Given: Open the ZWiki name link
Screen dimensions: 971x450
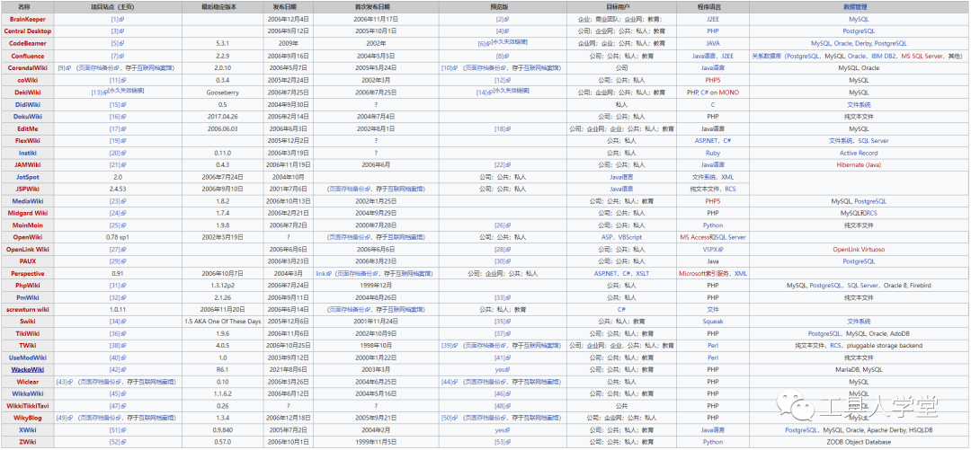Looking at the screenshot, I should pyautogui.click(x=27, y=442).
